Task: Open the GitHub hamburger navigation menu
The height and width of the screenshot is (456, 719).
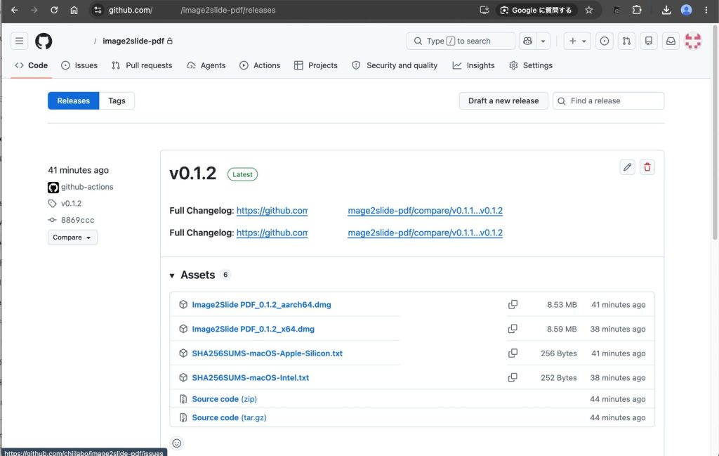Action: click(x=19, y=41)
